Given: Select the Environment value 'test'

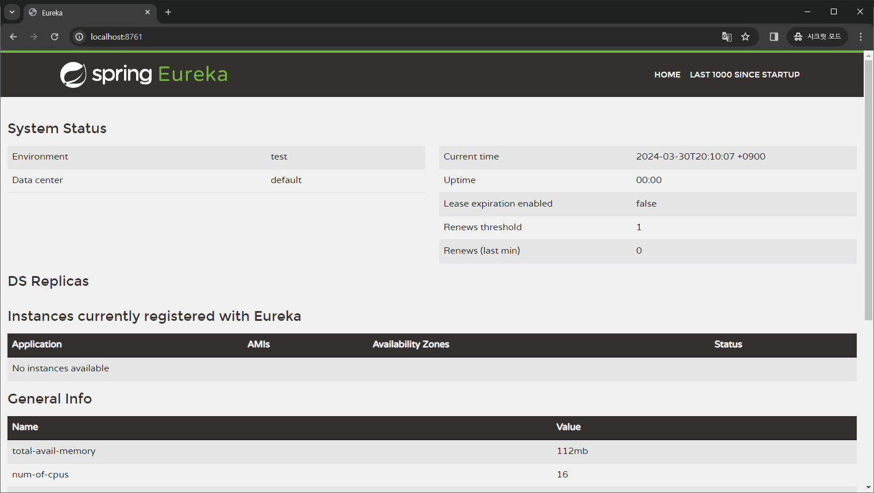Looking at the screenshot, I should [x=279, y=157].
